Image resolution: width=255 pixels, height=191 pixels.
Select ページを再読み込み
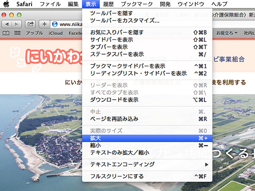point(147,119)
